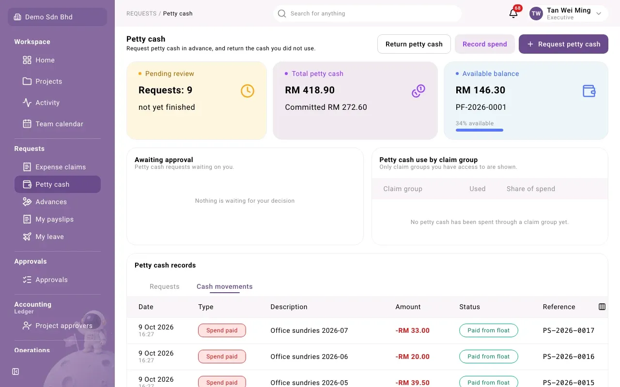Image resolution: width=620 pixels, height=387 pixels.
Task: Click Spend paid badge for Office sundries 2026-07
Action: 222,330
